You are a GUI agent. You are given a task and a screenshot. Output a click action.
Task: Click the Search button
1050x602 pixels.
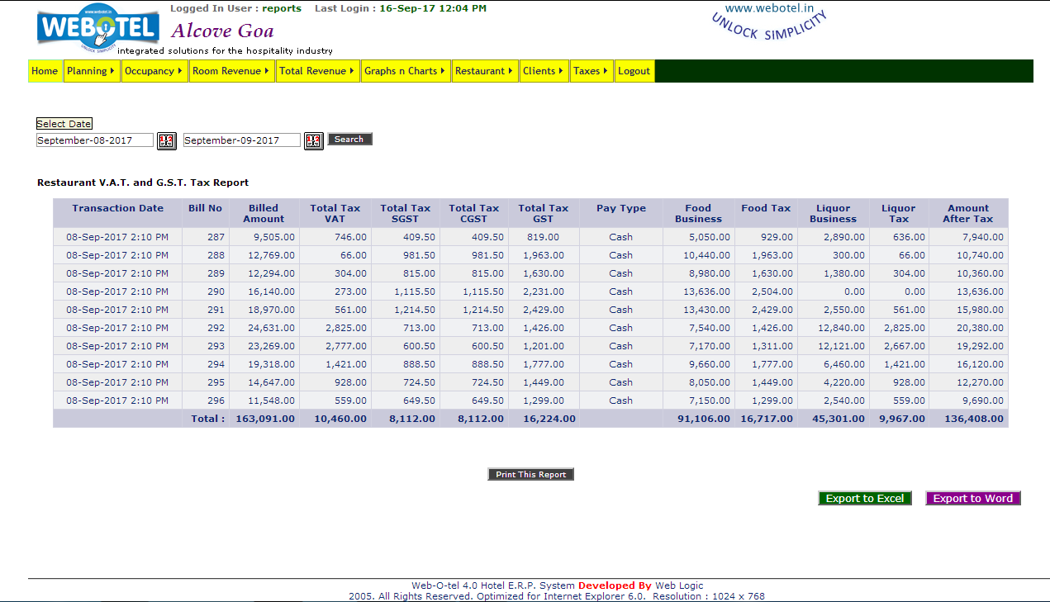tap(349, 140)
